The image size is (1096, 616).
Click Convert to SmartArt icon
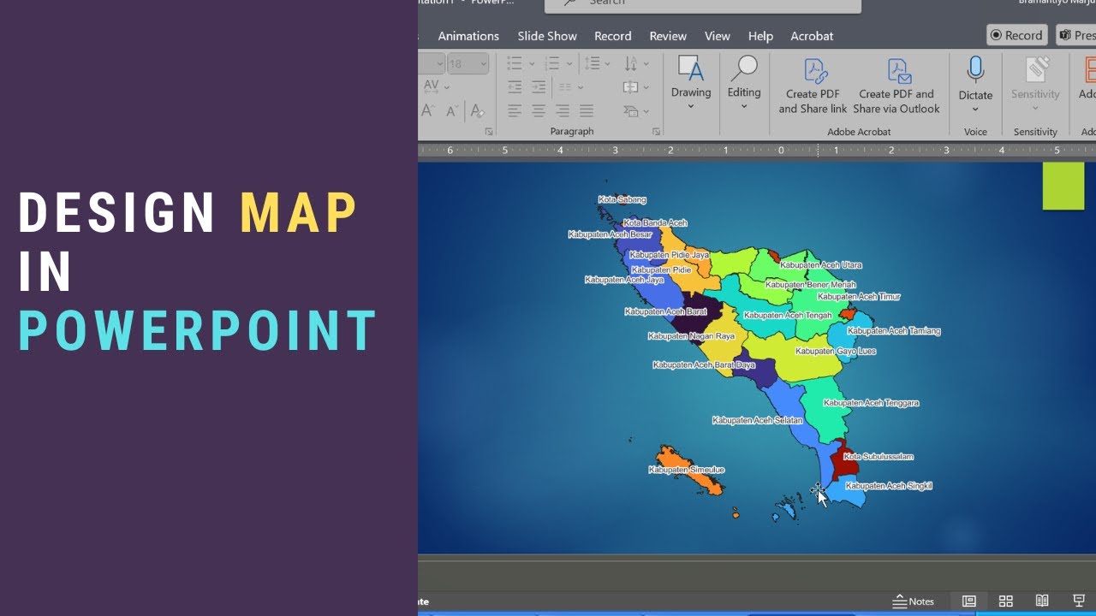631,111
